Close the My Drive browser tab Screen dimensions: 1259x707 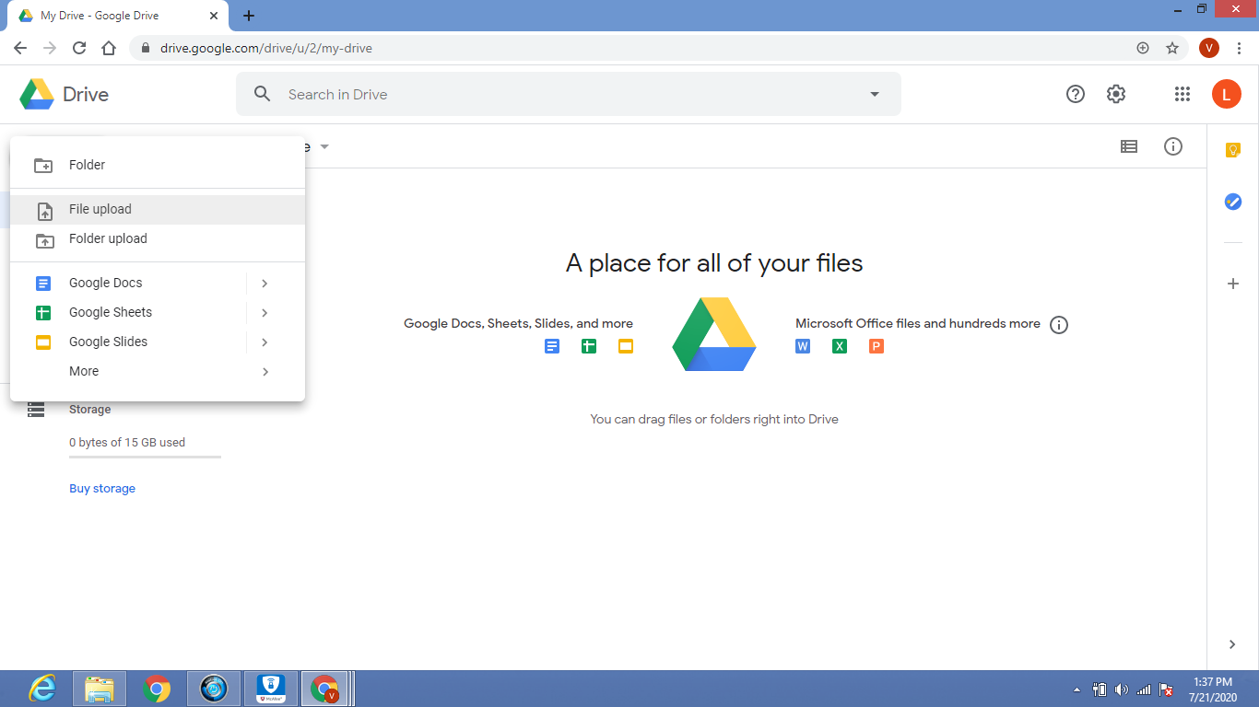(x=214, y=16)
